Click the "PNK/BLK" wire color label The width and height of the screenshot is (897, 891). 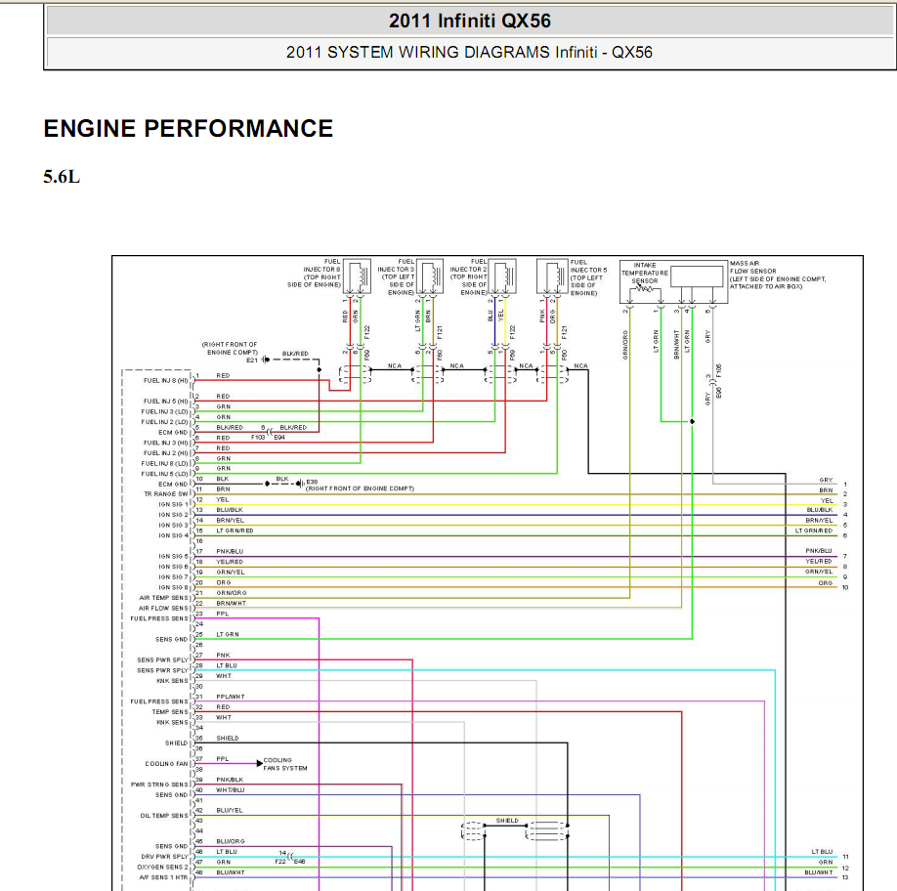[x=230, y=780]
